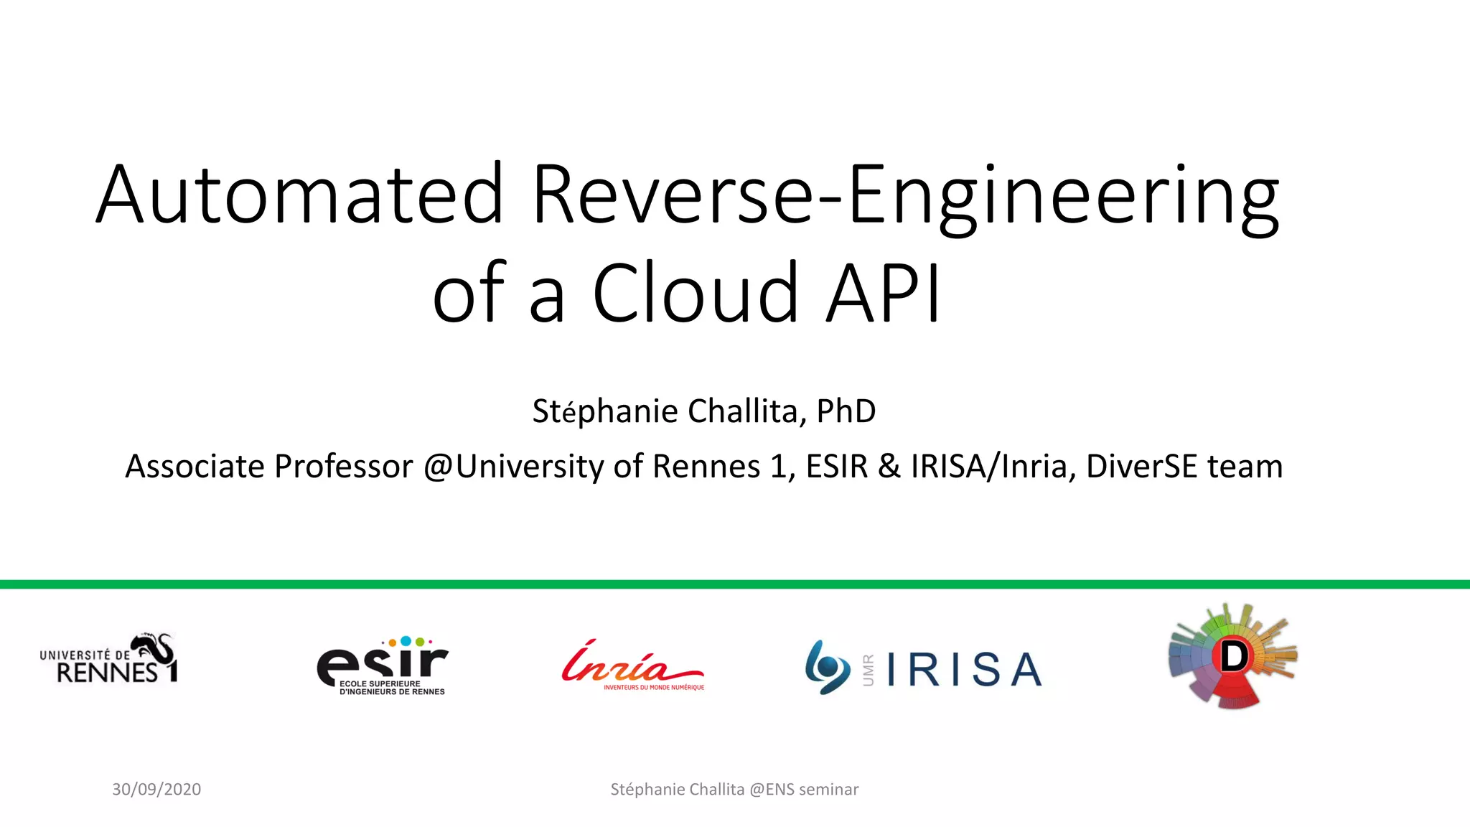The image size is (1470, 827).
Task: Click the black D letter in DiverSE logo
Action: (1234, 655)
